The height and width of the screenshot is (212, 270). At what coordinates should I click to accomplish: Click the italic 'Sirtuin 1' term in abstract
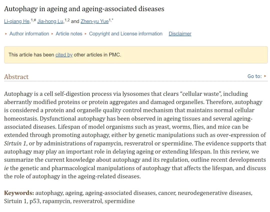pos(15,143)
